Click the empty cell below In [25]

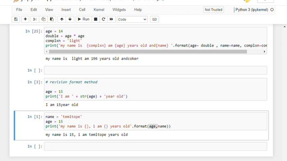pyautogui.click(x=156, y=70)
